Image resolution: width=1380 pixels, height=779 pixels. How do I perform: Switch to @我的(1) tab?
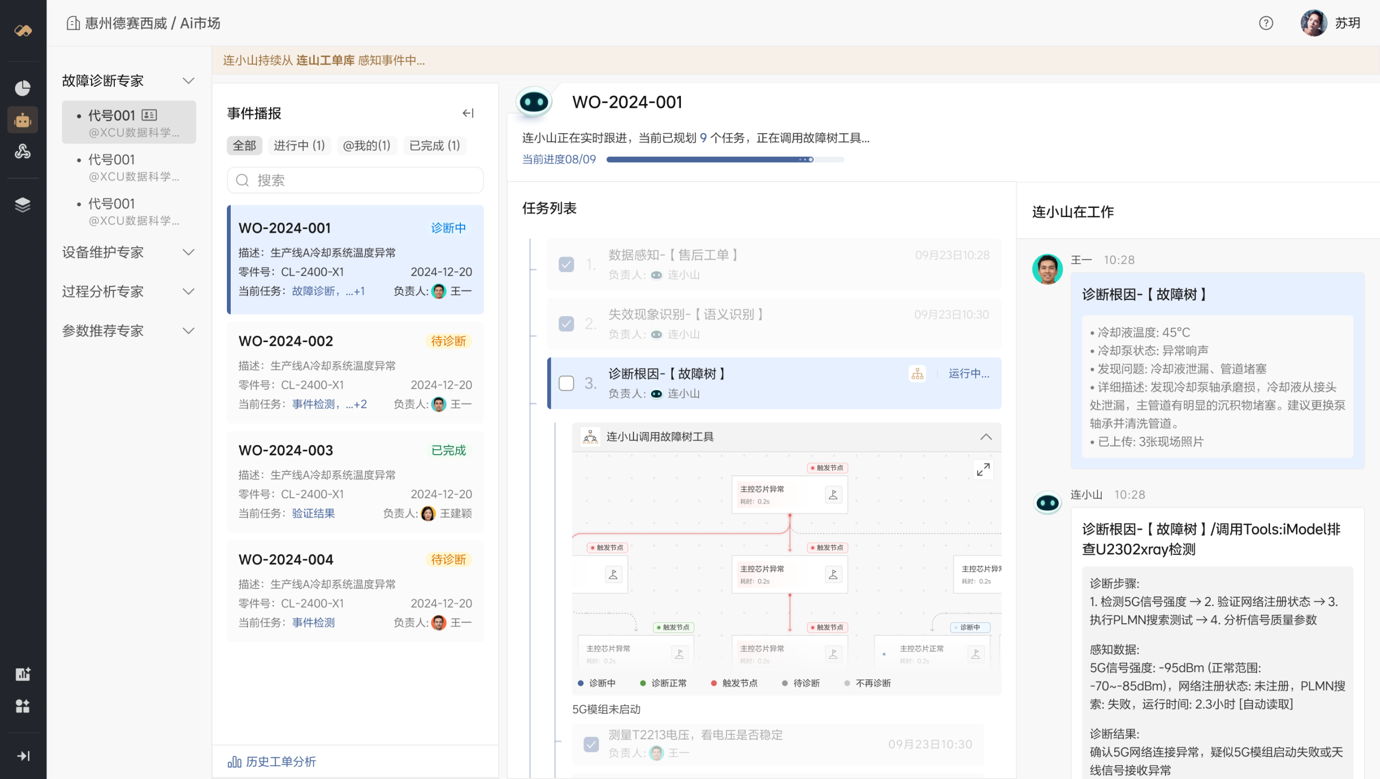[x=367, y=145]
